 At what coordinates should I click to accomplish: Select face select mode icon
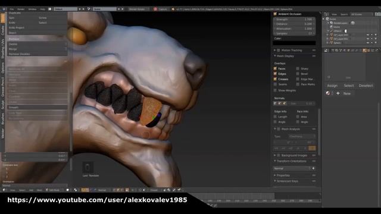(x=123, y=190)
